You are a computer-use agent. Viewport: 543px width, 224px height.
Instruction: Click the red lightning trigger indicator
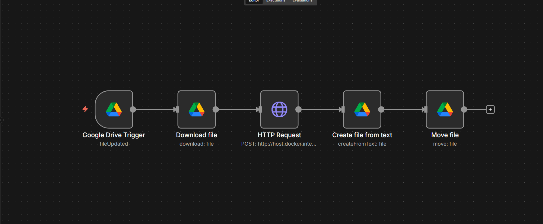tap(85, 109)
